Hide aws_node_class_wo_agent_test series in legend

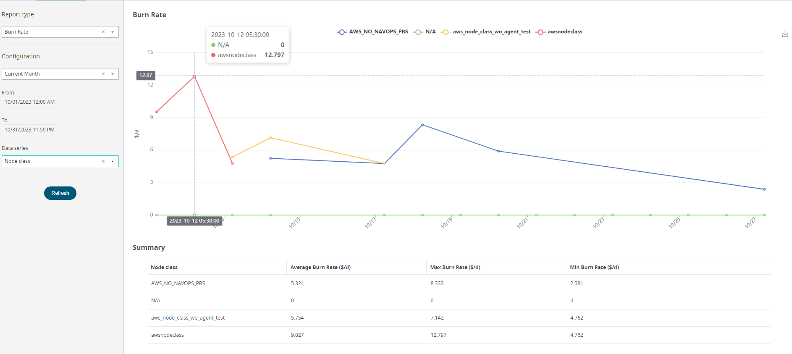click(x=485, y=32)
